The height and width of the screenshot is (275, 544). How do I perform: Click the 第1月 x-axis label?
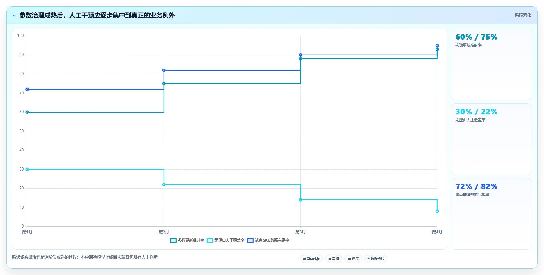point(27,232)
